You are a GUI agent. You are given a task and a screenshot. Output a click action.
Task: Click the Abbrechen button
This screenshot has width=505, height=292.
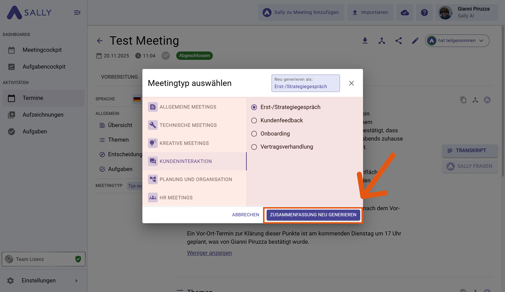coord(246,215)
